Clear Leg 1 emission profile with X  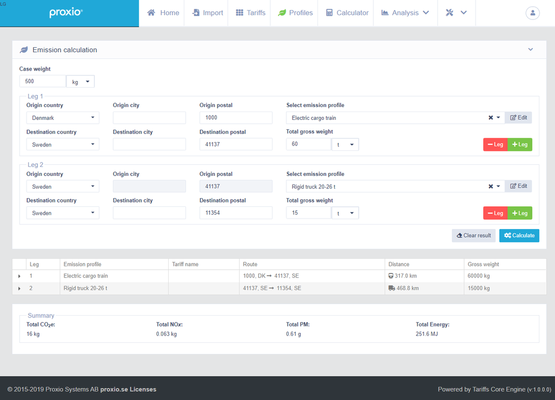click(491, 118)
